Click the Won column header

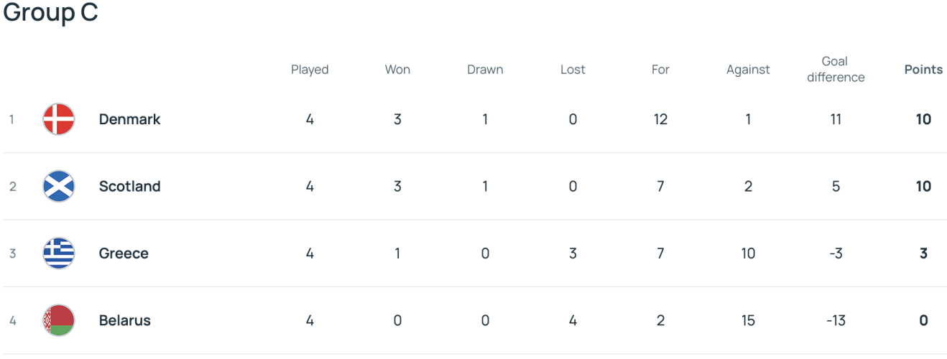397,70
